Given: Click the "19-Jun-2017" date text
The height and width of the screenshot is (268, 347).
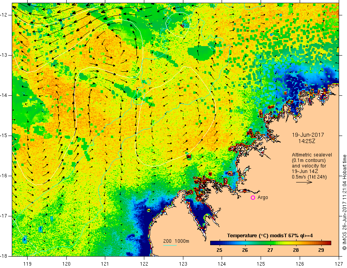Looking at the screenshot, I should click(x=308, y=135).
